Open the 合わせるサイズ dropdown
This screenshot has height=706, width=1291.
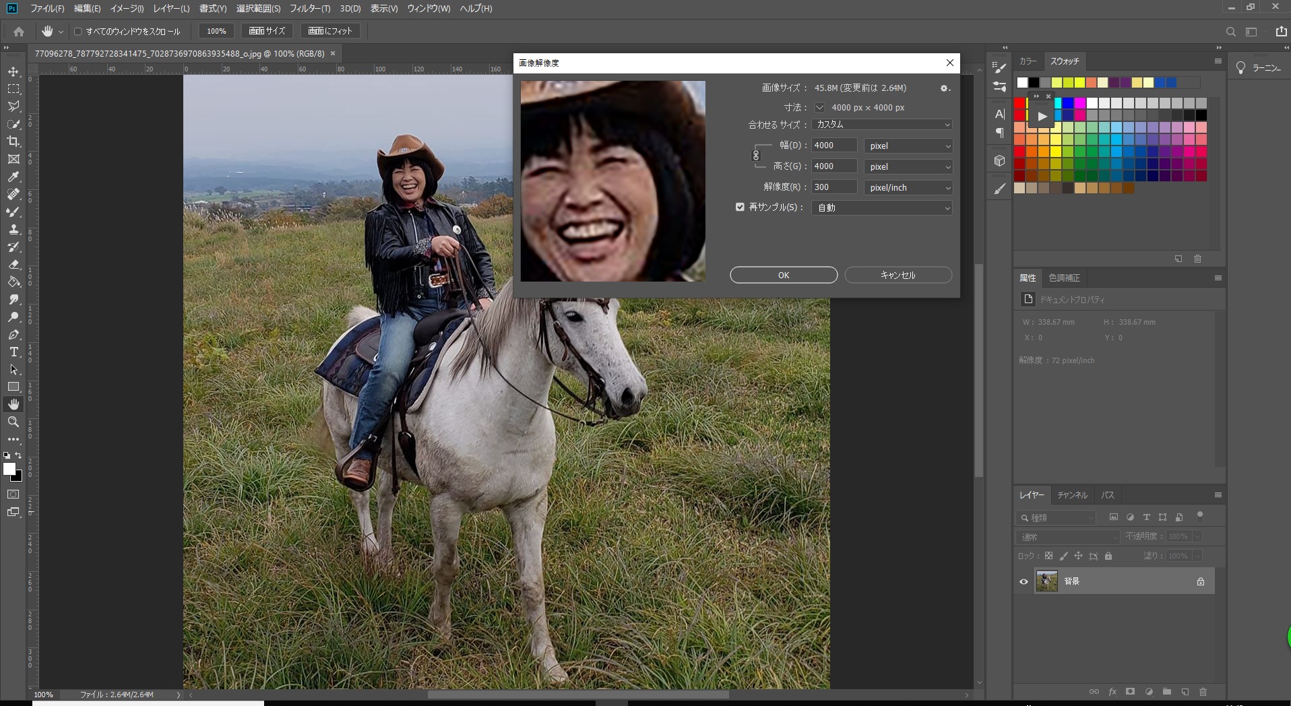pos(881,125)
